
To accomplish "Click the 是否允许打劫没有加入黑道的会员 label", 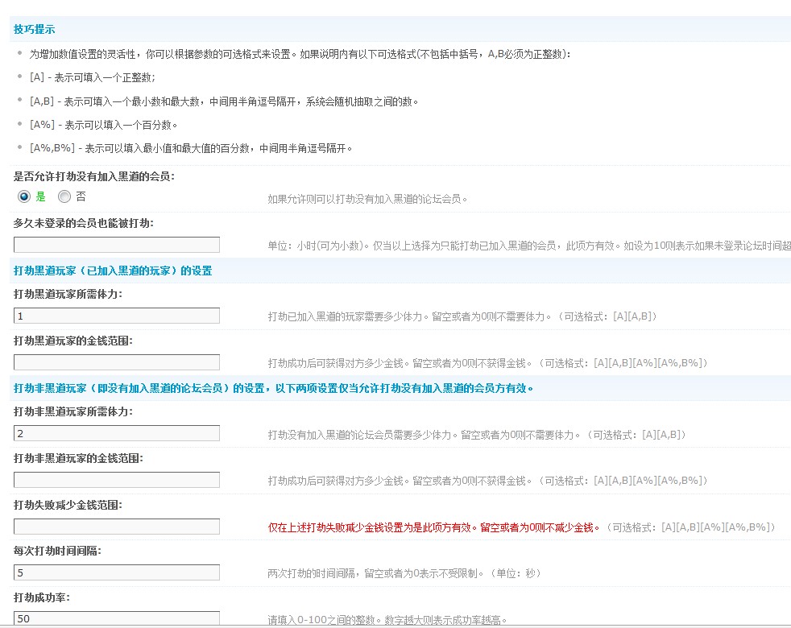I will pyautogui.click(x=94, y=176).
